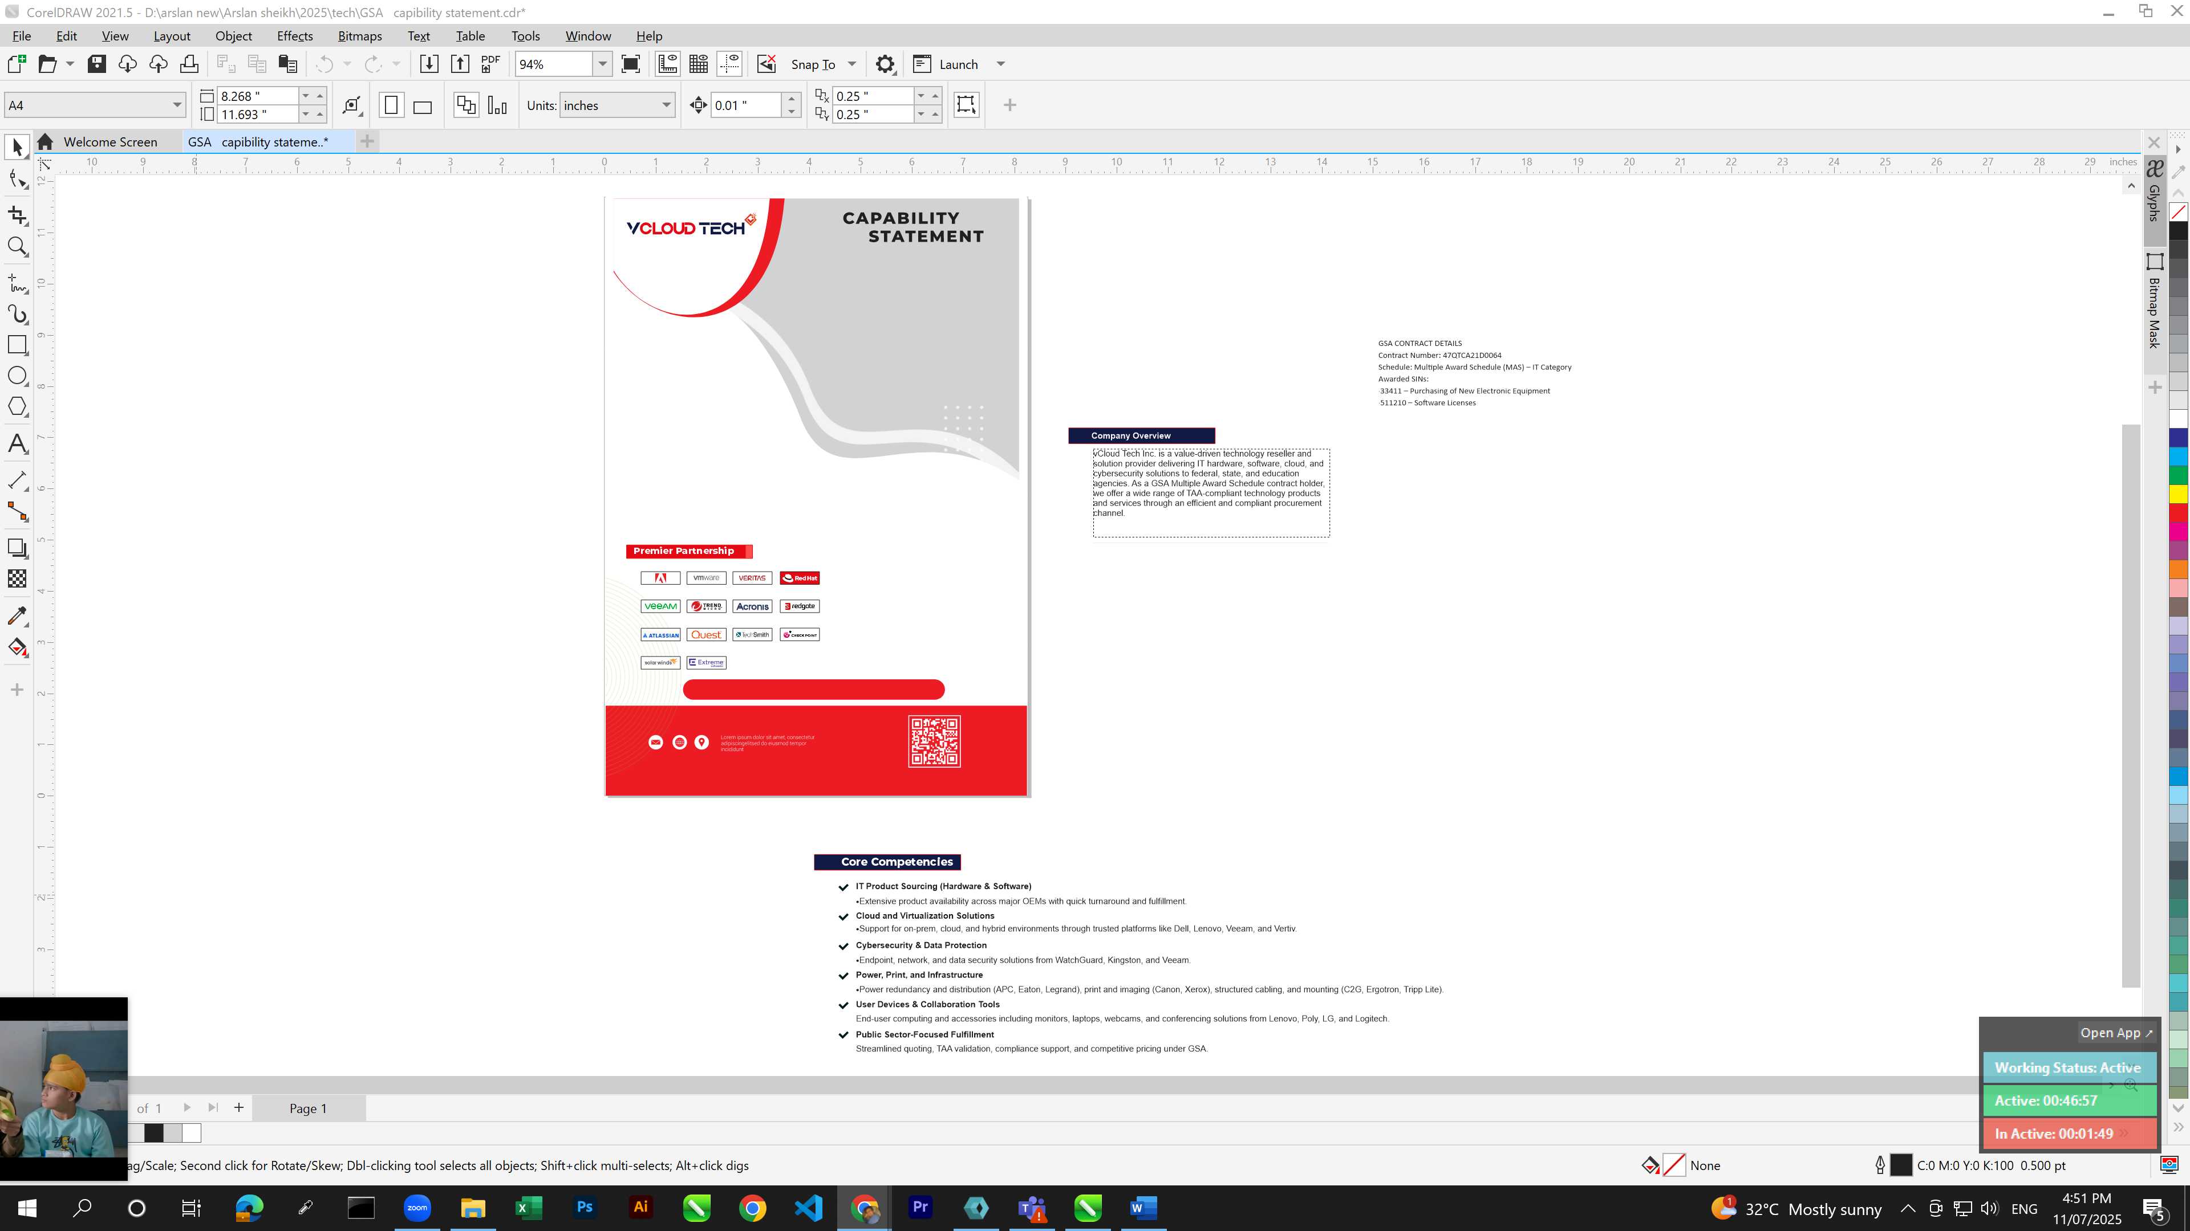Click the Open App link

pyautogui.click(x=2116, y=1033)
